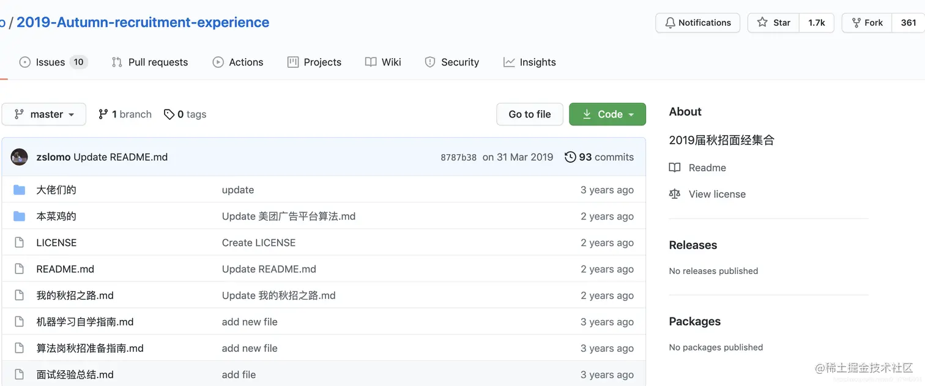
Task: Open the Releases heading link
Action: coord(693,245)
